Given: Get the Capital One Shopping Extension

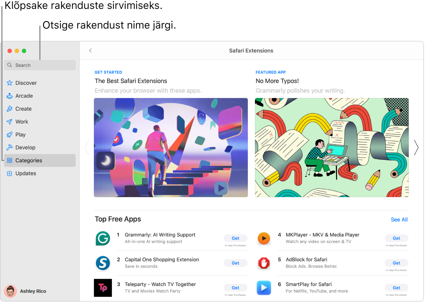Looking at the screenshot, I should pos(235,263).
